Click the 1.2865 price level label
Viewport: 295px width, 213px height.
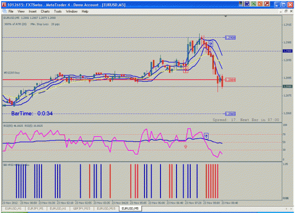(230, 114)
